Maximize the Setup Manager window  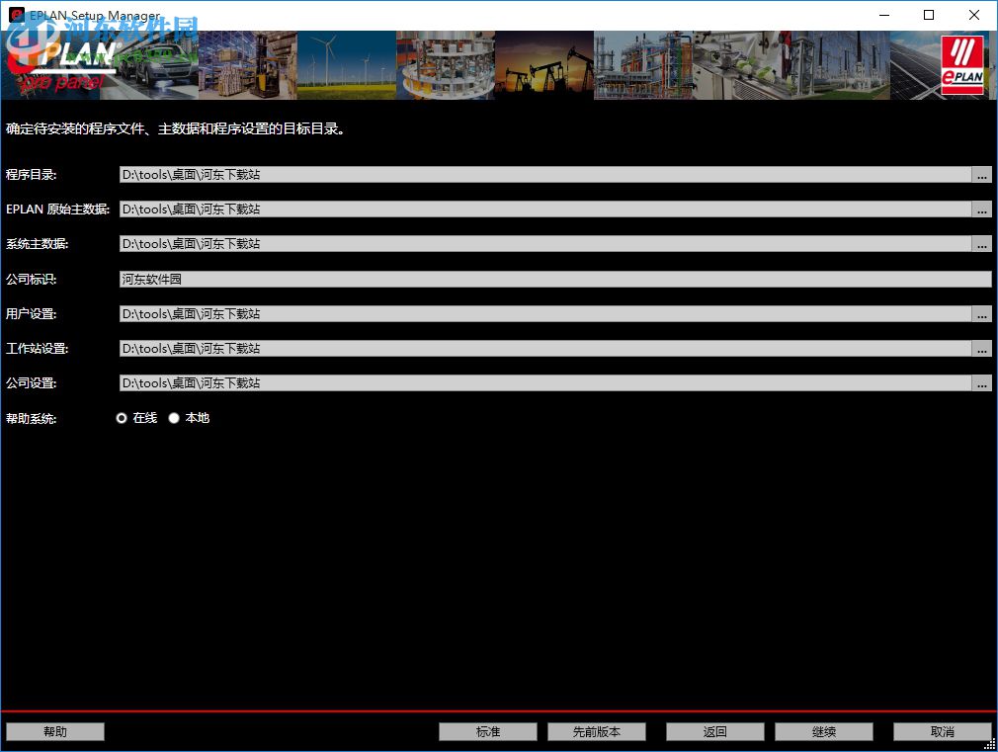pos(929,15)
